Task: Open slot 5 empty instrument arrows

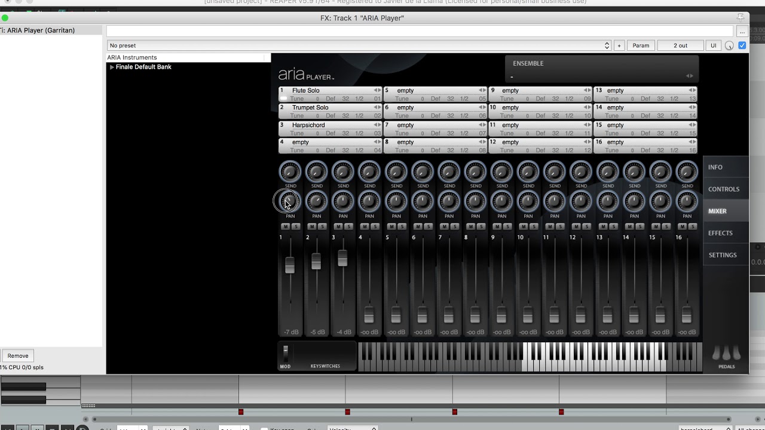Action: tap(482, 90)
